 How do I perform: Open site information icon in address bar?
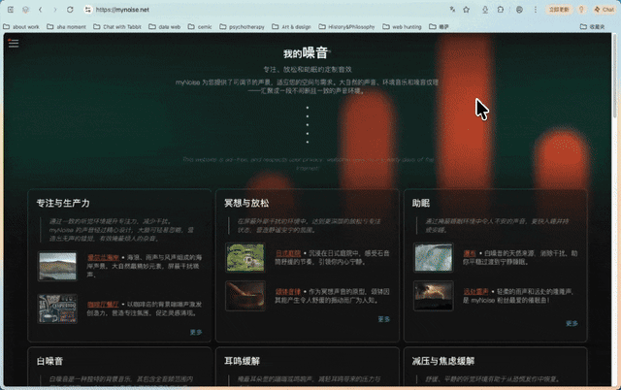pos(88,10)
